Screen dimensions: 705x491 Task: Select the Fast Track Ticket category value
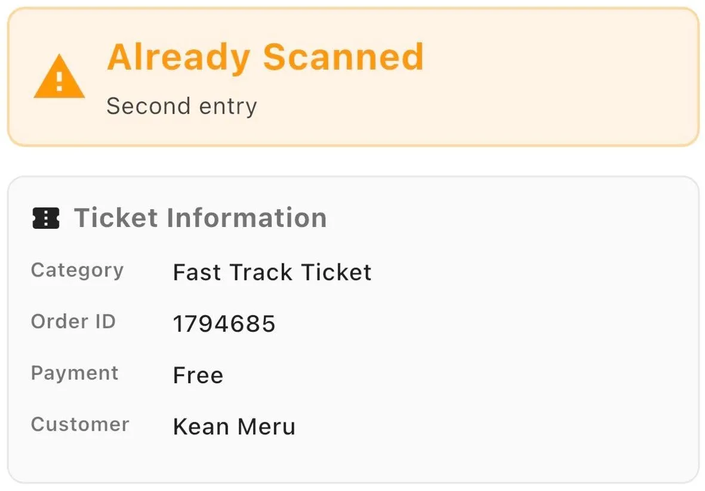point(272,272)
